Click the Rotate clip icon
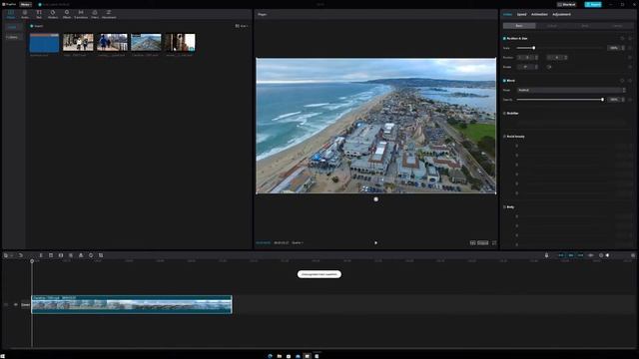 [x=91, y=255]
